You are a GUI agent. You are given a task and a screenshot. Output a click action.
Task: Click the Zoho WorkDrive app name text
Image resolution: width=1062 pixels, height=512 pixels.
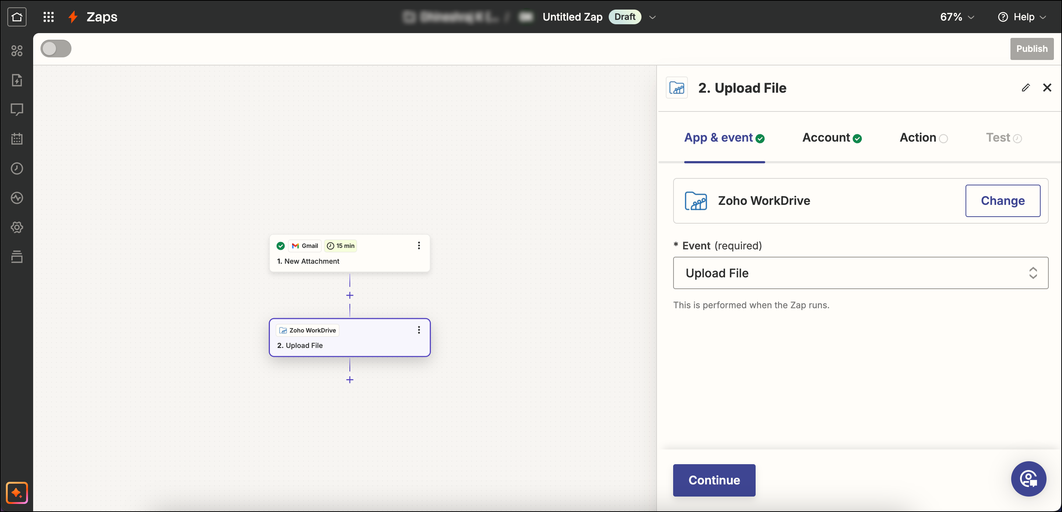point(764,200)
